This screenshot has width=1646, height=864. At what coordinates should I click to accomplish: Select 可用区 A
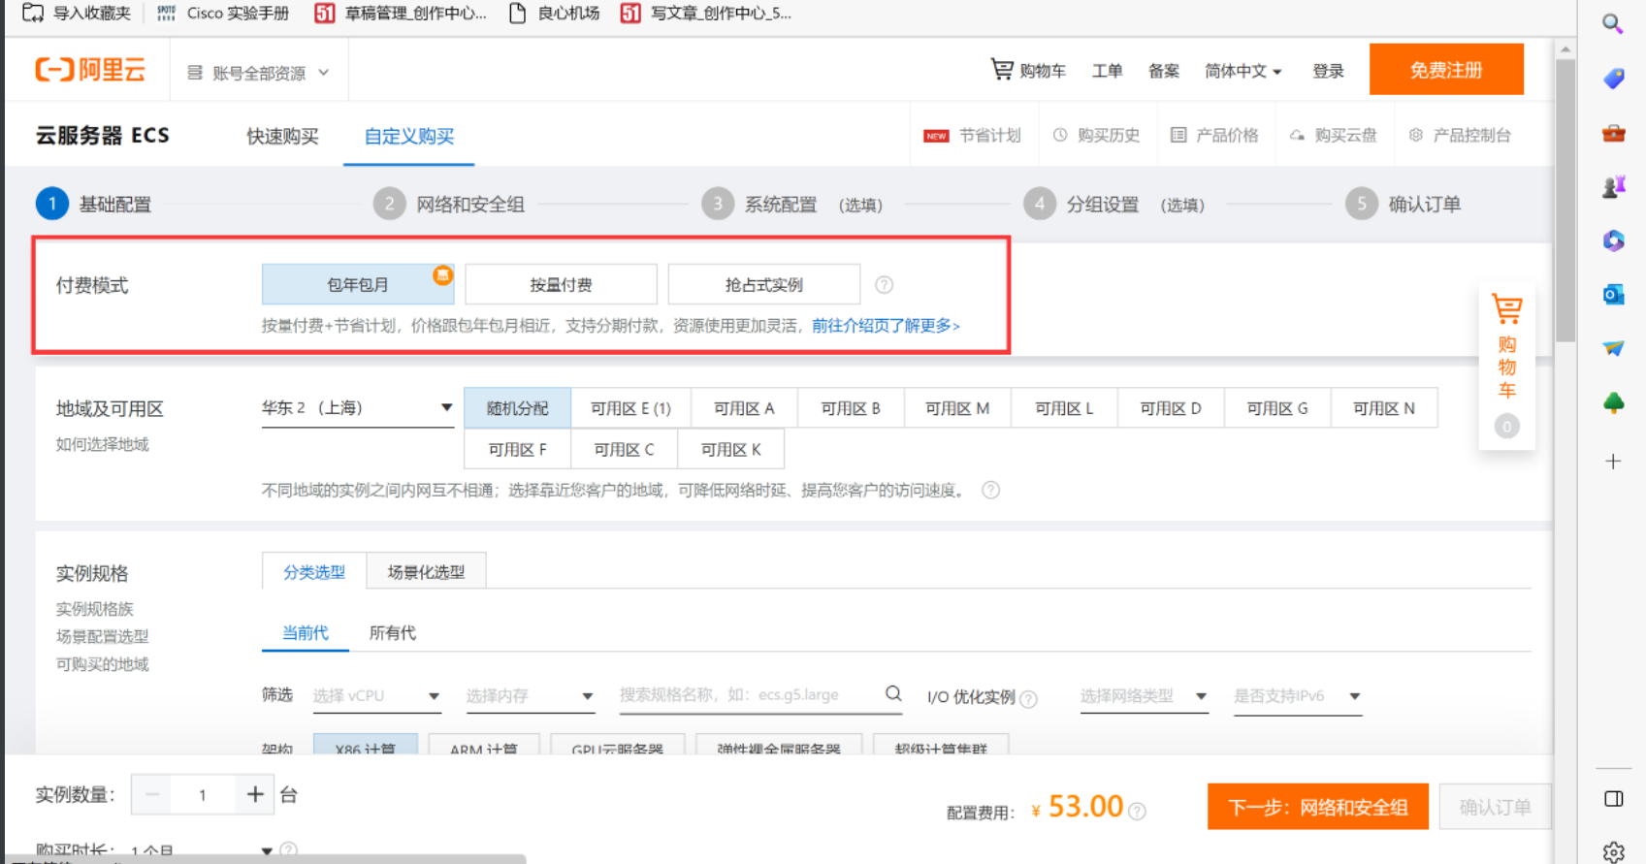pos(744,408)
